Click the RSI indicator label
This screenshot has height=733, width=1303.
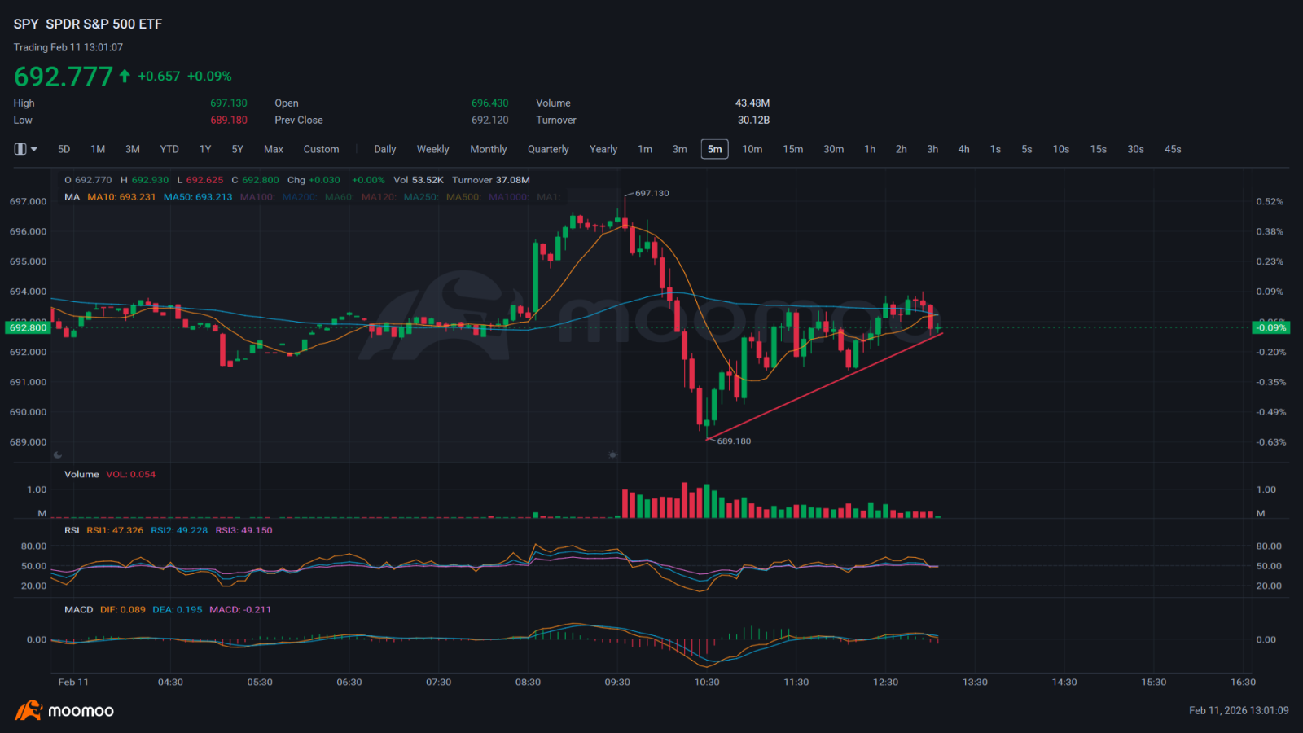pyautogui.click(x=72, y=530)
